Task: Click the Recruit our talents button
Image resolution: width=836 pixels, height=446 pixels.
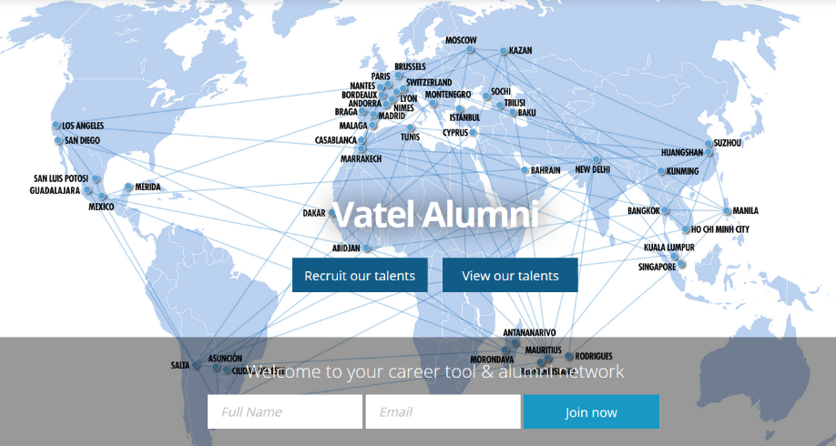Action: 360,275
